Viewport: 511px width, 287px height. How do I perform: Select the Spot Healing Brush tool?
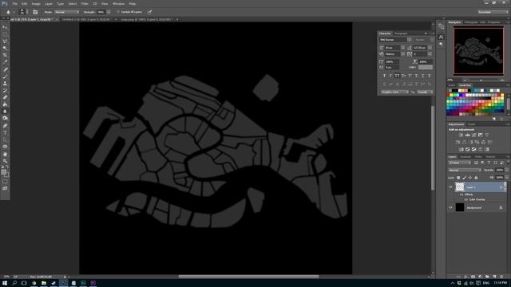click(5, 69)
